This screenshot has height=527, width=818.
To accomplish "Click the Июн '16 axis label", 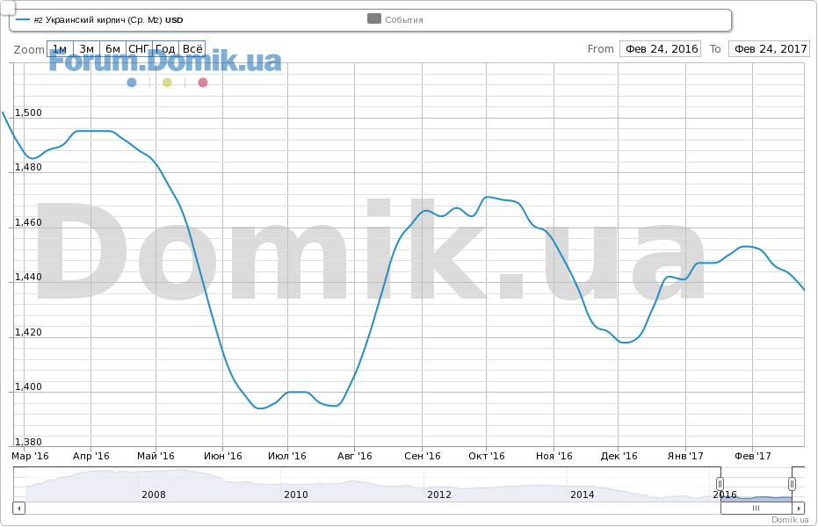I will [x=223, y=456].
